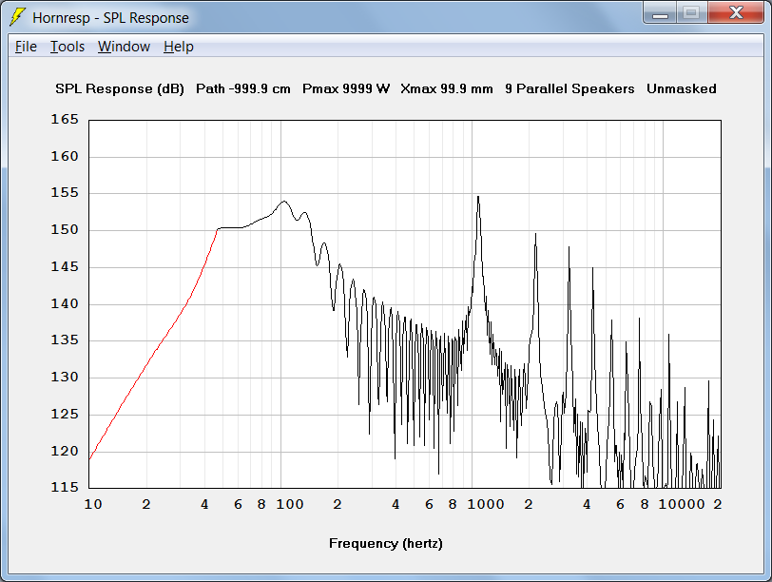Click the 100 Hz axis label

point(289,504)
